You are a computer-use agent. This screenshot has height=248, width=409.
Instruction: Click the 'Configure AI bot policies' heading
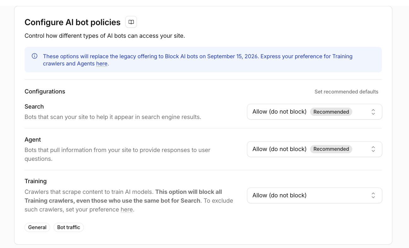(72, 22)
